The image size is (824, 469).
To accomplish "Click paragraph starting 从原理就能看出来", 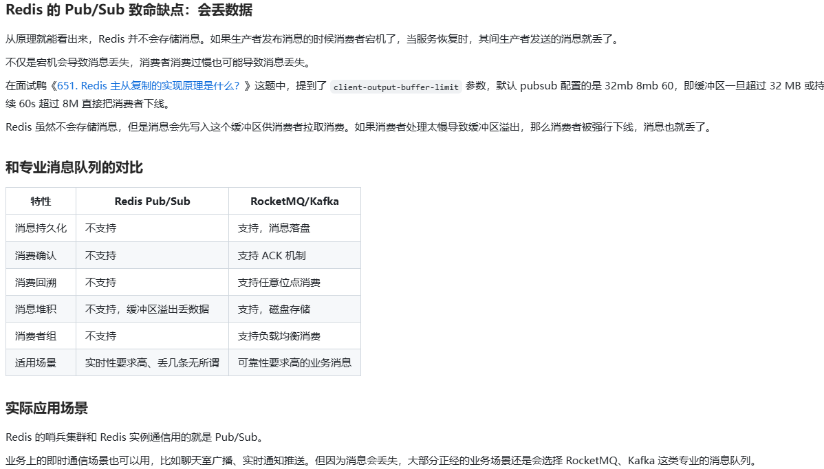I will pyautogui.click(x=314, y=39).
